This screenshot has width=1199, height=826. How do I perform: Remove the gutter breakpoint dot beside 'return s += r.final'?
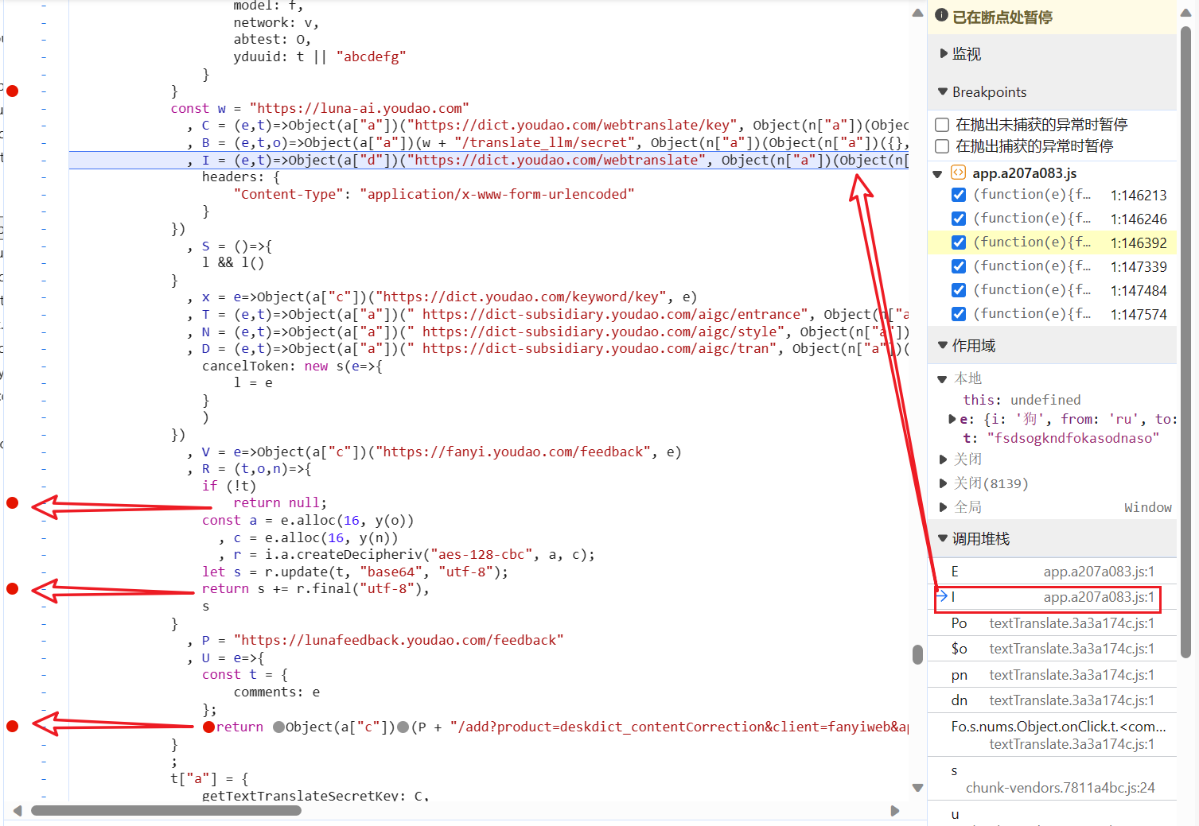[12, 588]
